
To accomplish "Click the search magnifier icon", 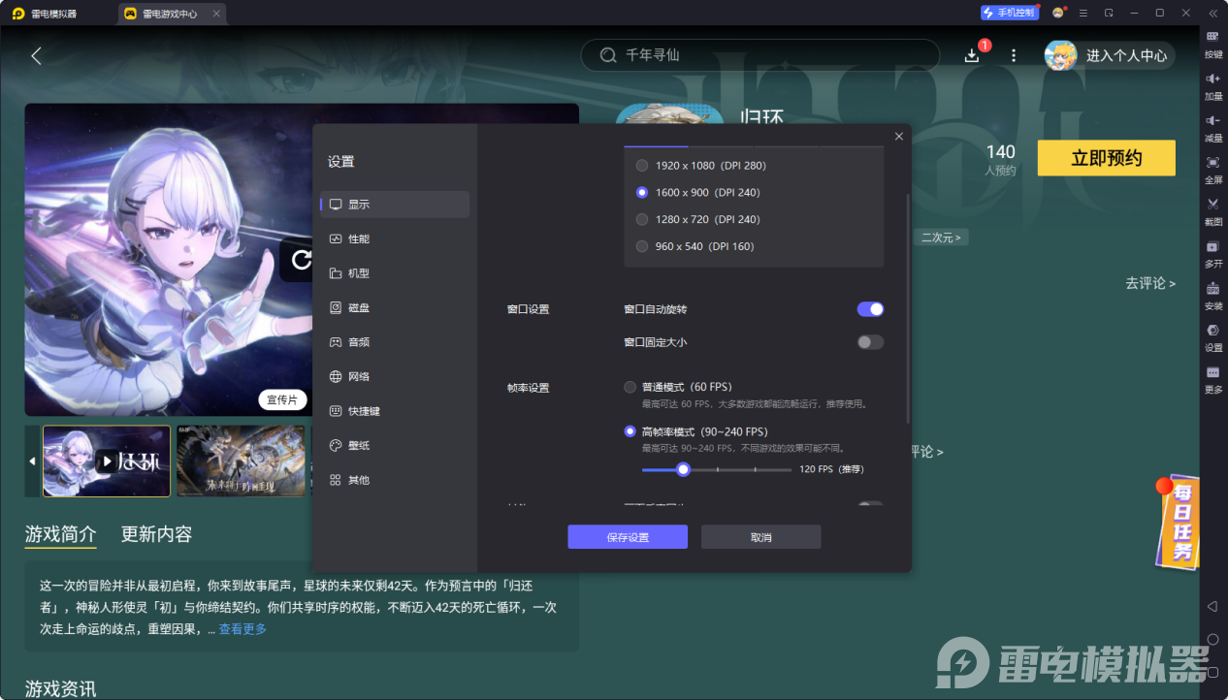I will [x=608, y=55].
